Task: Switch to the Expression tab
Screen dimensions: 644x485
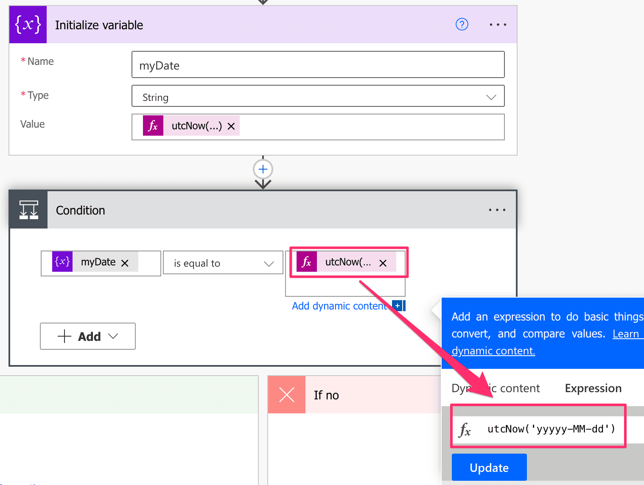Action: [593, 388]
